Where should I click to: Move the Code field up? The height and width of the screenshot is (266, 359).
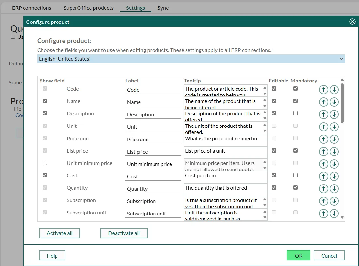[x=323, y=90]
